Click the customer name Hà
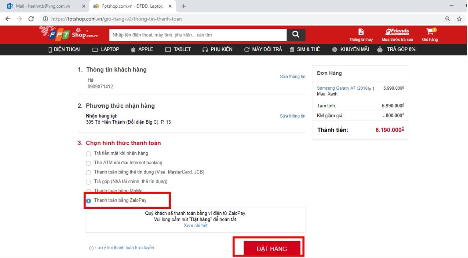 click(91, 80)
